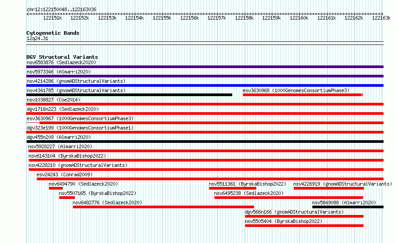Click the red bar under esv3630968
The height and width of the screenshot is (243, 396).
303,95
